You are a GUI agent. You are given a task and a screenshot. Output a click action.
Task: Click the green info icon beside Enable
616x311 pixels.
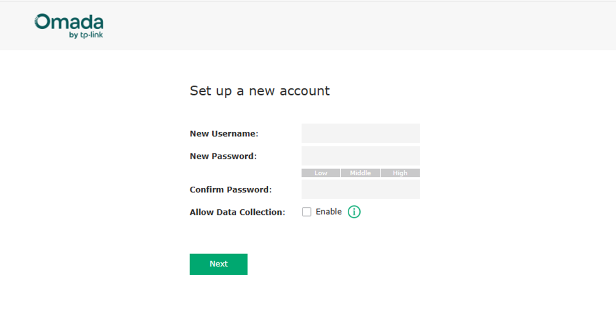tap(354, 212)
